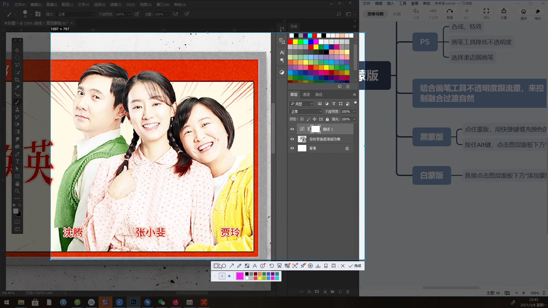548x308 pixels.
Task: Select the Horizontal Type tool
Action: (x=17, y=161)
